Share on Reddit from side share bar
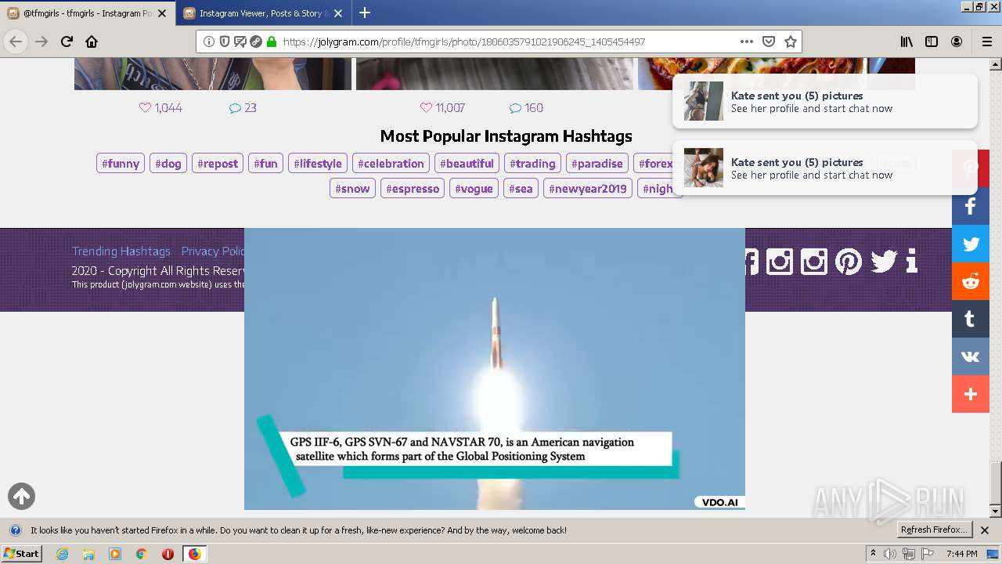1002x564 pixels. point(971,281)
